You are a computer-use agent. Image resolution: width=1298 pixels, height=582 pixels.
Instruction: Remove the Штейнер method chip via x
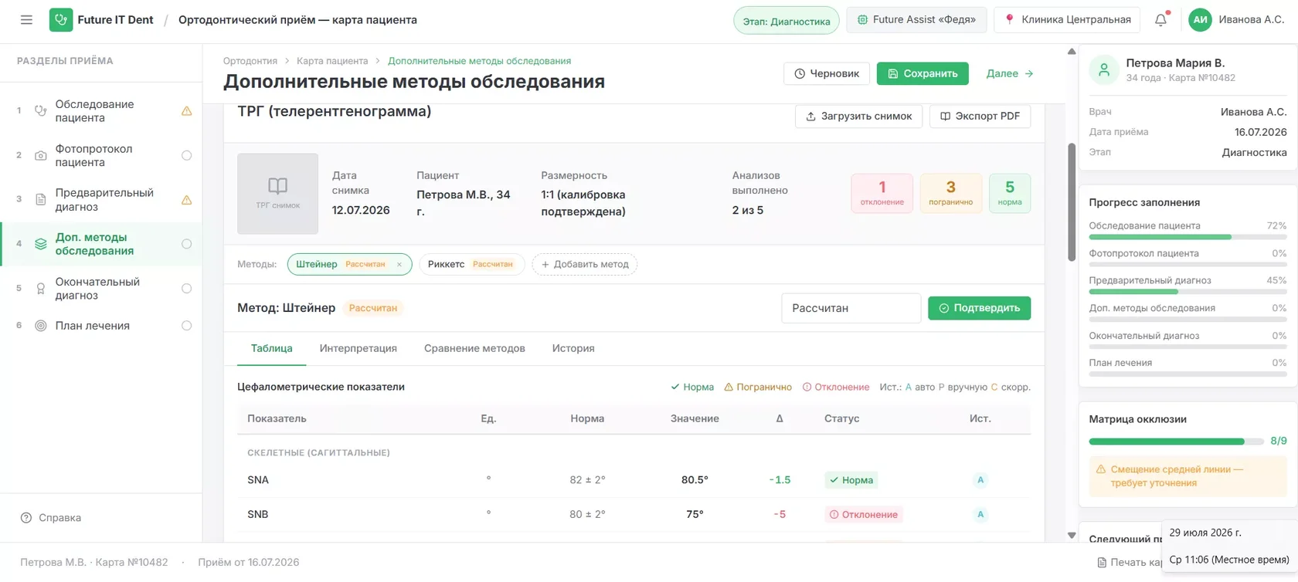pos(399,265)
